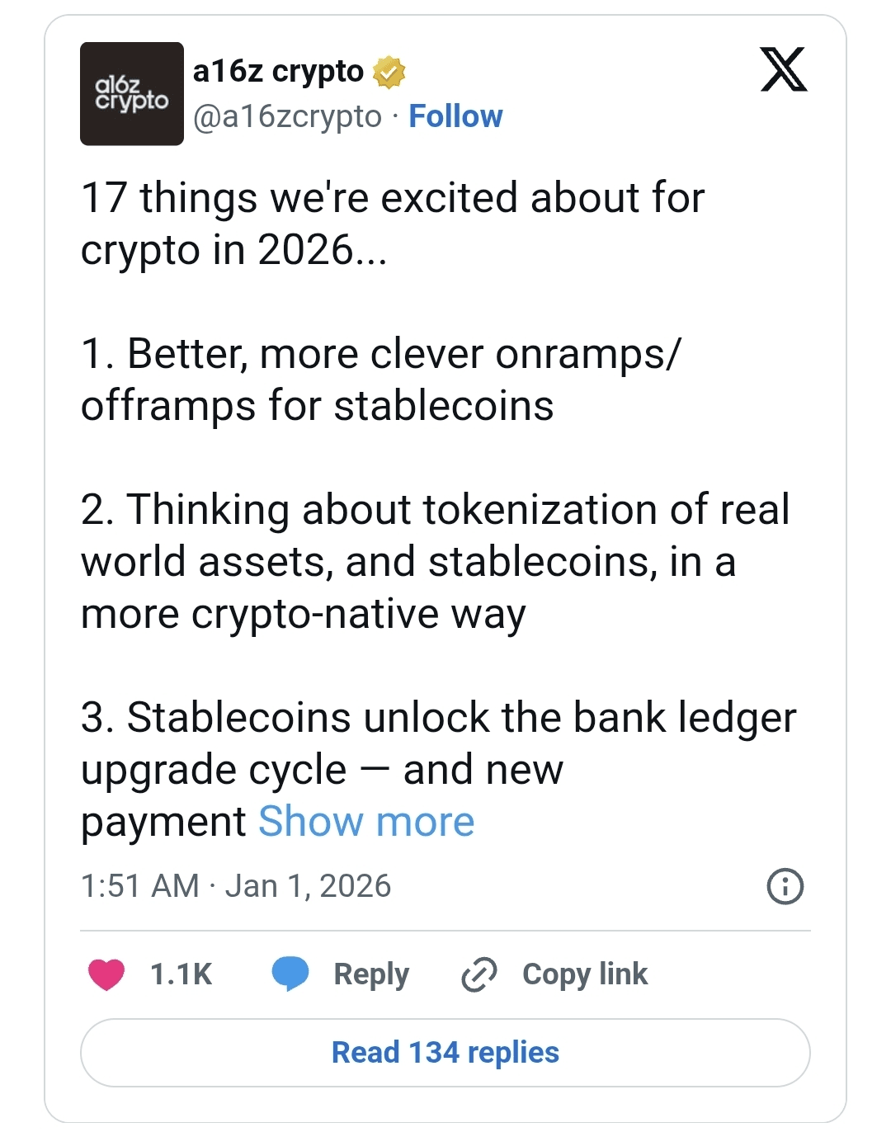Open the info circle icon
891x1132 pixels.
[785, 887]
